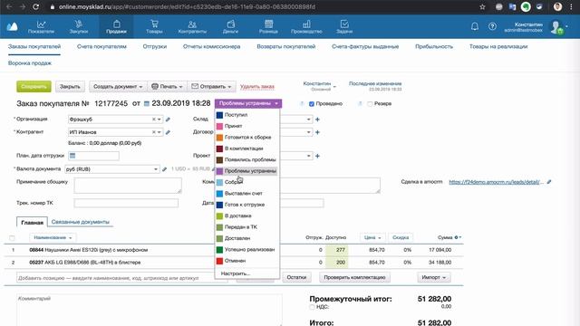
Task: Open the Контрагент ИП Иванов dropdown arrow
Action: tap(159, 132)
